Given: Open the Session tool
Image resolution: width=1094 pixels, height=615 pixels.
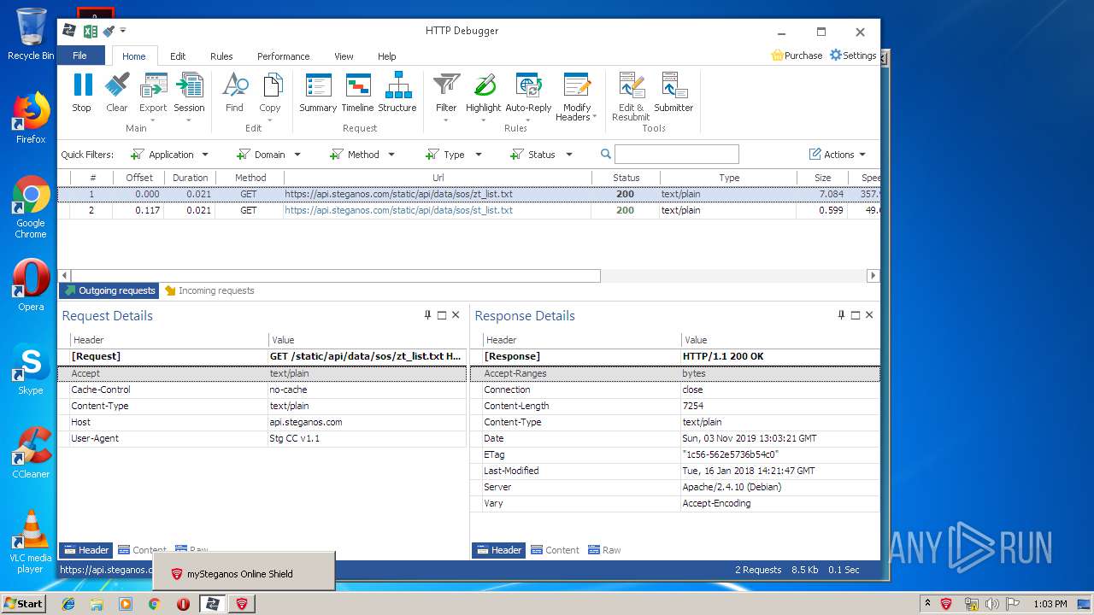Looking at the screenshot, I should pos(189,96).
